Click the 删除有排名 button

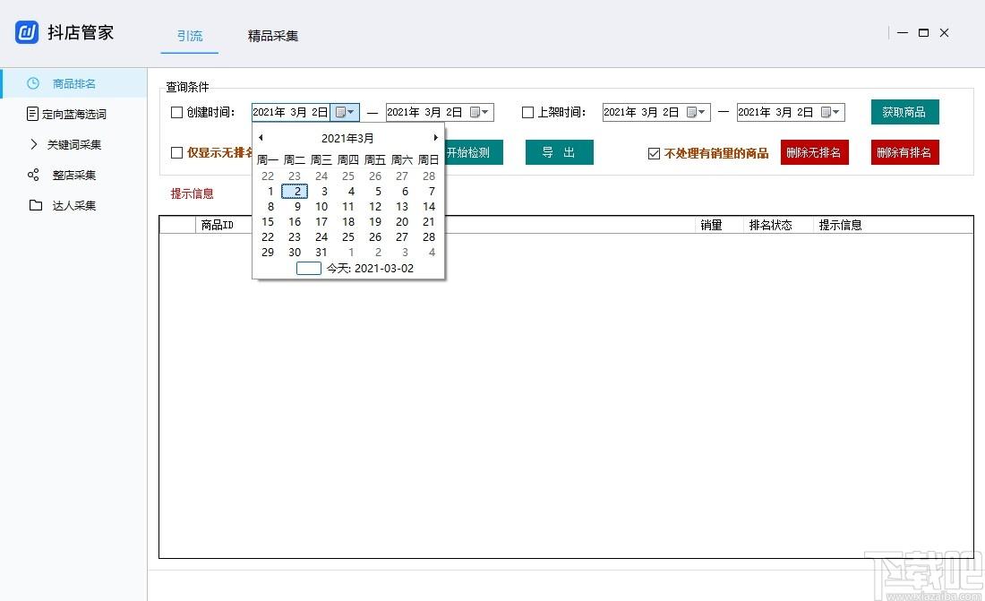(x=904, y=152)
